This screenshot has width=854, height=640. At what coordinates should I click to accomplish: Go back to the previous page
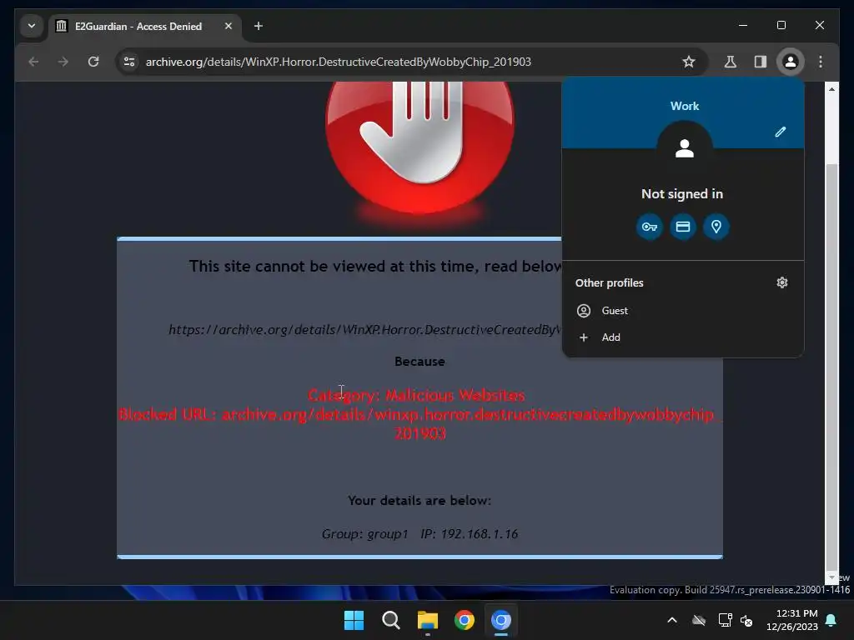point(33,62)
